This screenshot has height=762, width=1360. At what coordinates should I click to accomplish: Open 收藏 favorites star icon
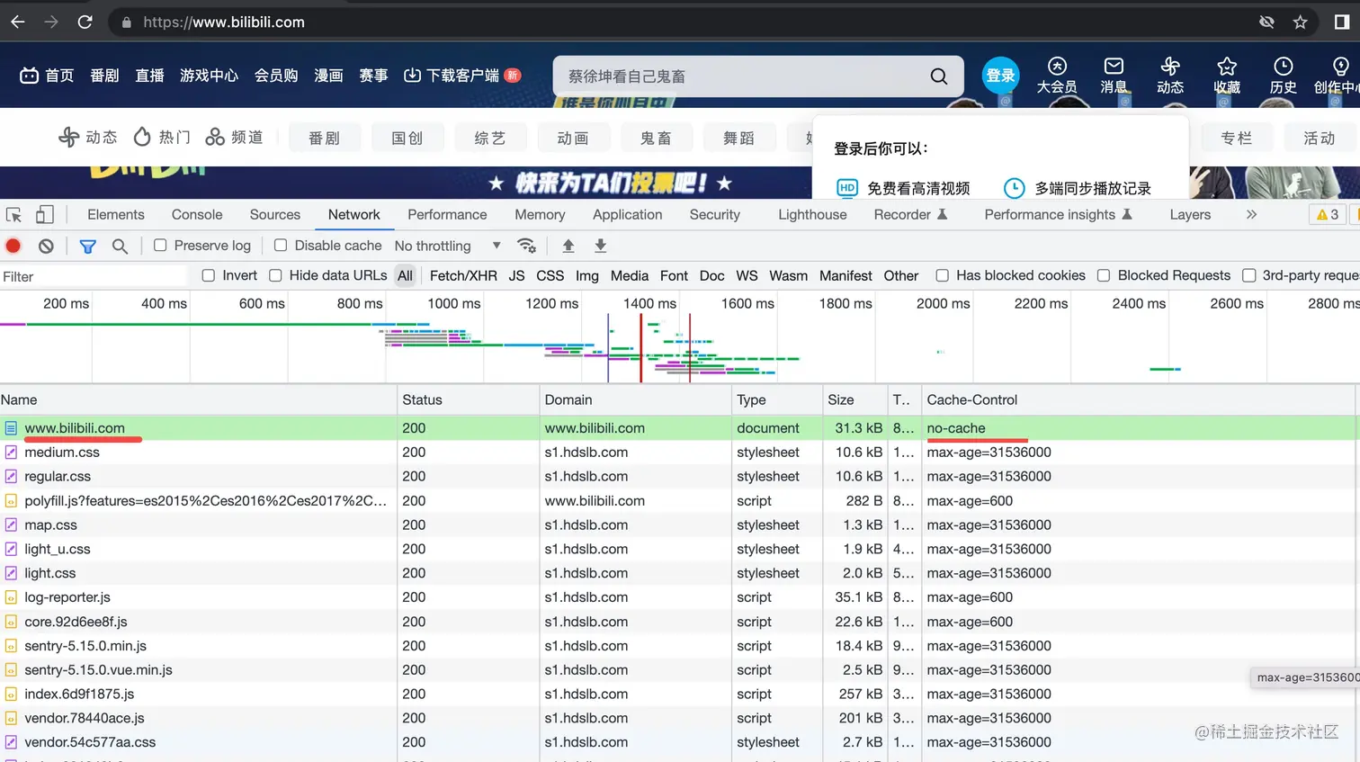[x=1227, y=75]
